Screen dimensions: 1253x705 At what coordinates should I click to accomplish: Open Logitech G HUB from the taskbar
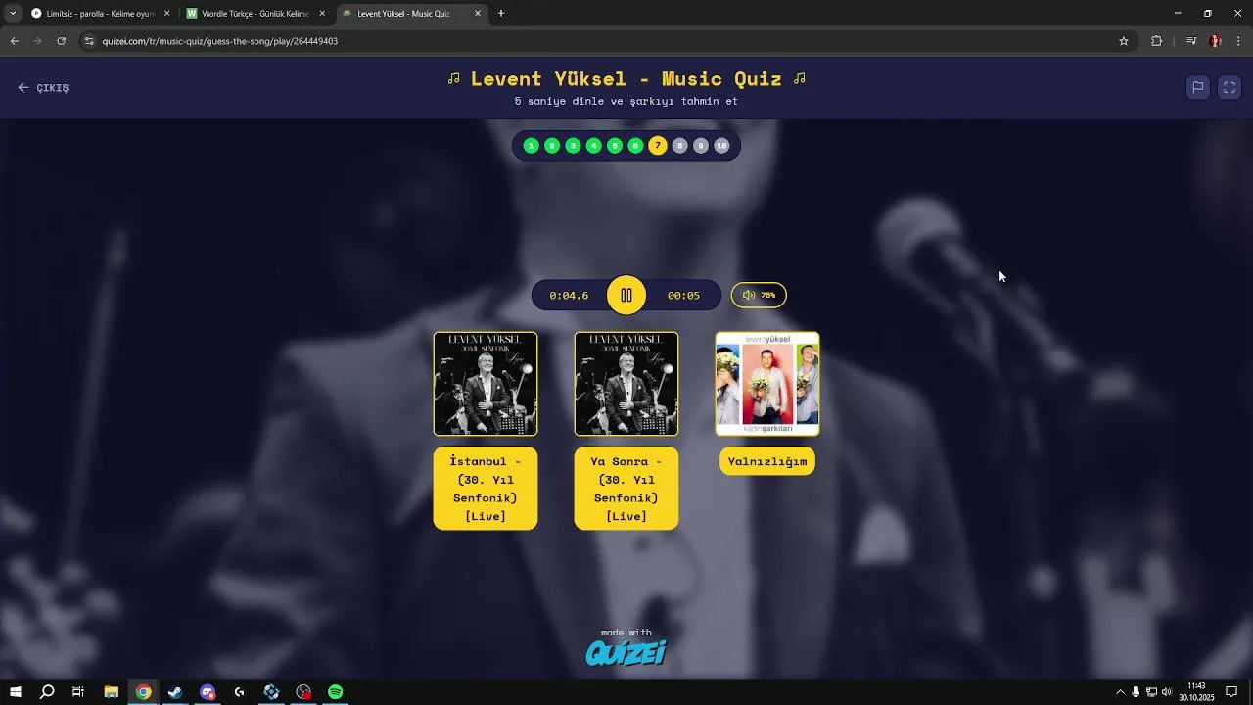[x=239, y=692]
